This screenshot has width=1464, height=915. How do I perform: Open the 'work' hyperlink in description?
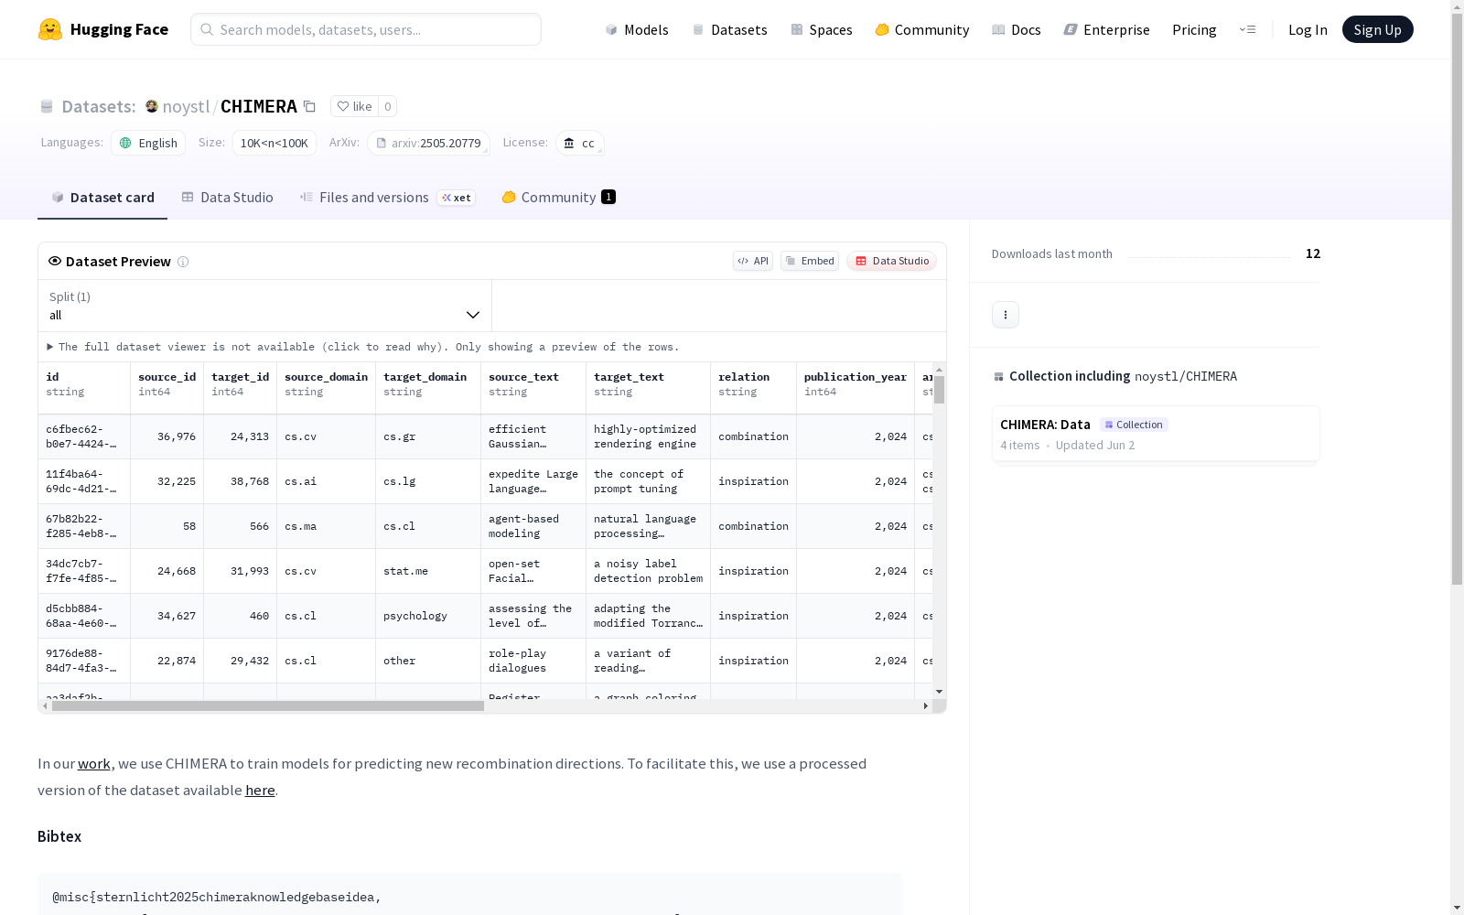click(94, 764)
